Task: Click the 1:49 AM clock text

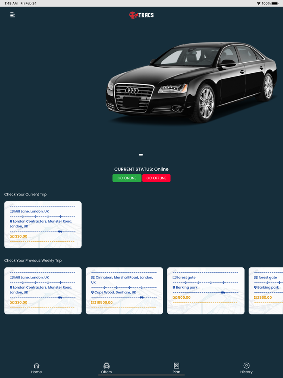Action: tap(11, 3)
